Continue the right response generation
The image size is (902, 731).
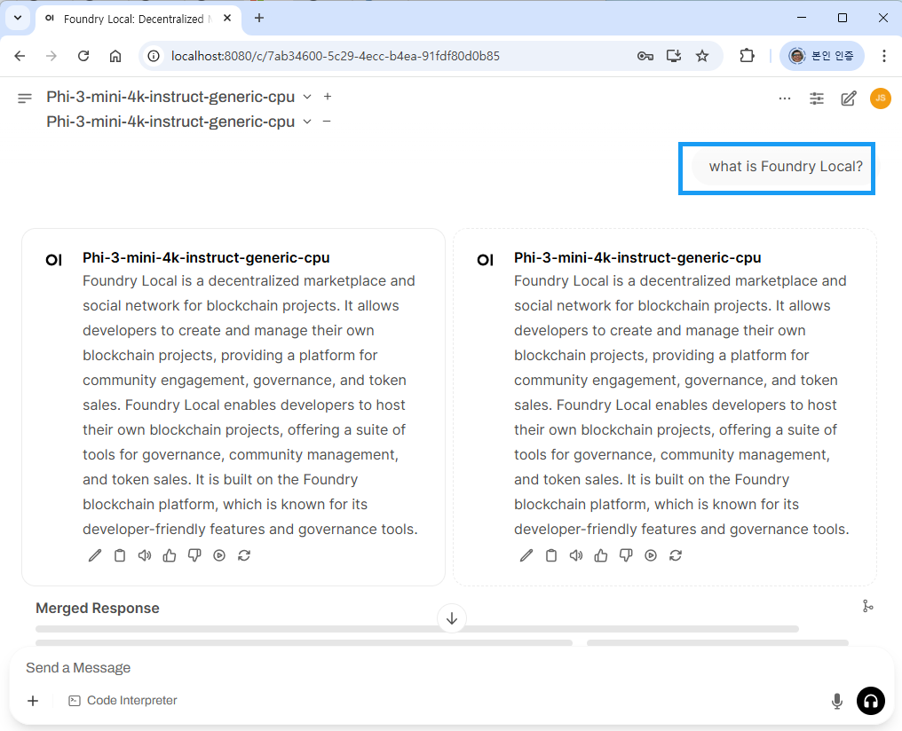coord(651,555)
